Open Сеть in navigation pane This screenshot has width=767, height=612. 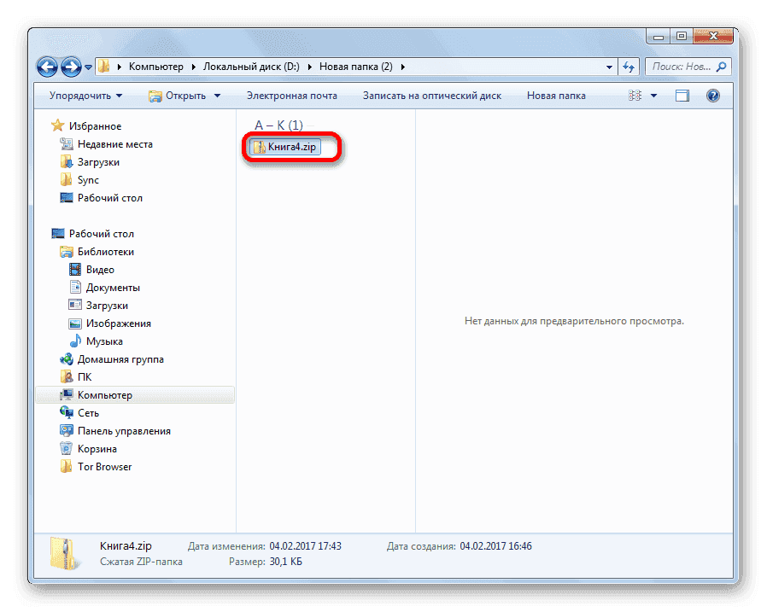click(88, 413)
